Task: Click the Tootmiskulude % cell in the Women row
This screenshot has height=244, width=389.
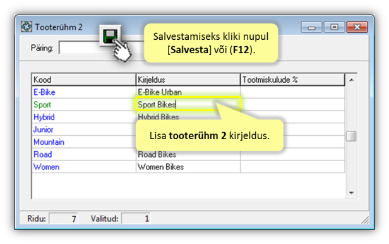Action: pos(293,166)
